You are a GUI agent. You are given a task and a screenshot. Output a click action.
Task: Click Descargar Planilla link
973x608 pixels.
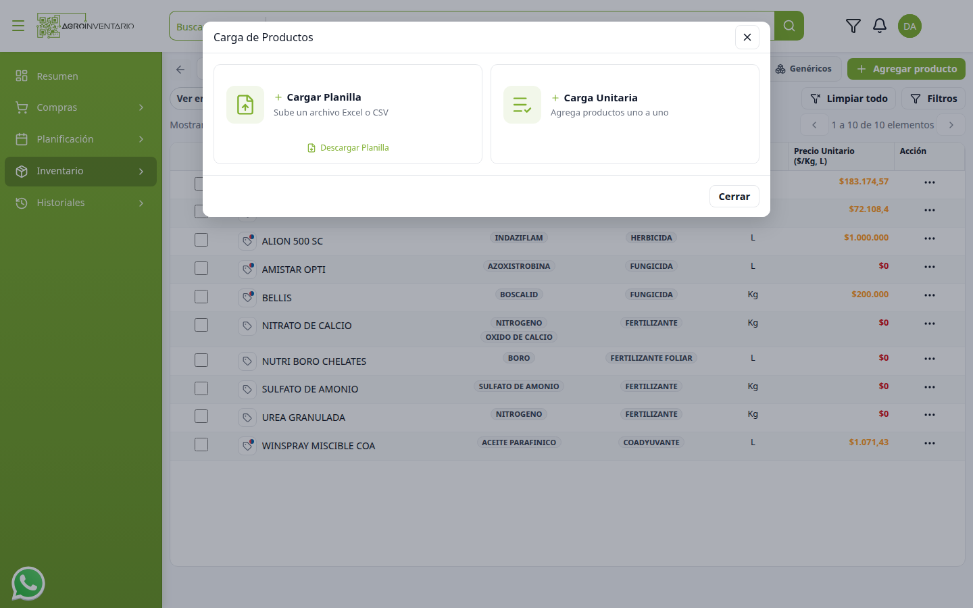348,148
